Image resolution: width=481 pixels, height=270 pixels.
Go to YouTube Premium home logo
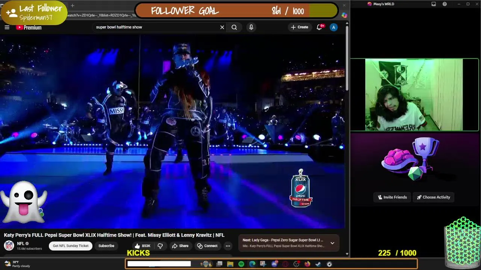coord(29,27)
